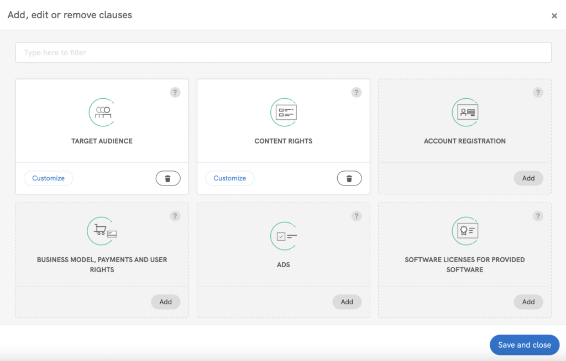The height and width of the screenshot is (361, 566).
Task: Customize the Target Audience clause
Action: point(49,178)
